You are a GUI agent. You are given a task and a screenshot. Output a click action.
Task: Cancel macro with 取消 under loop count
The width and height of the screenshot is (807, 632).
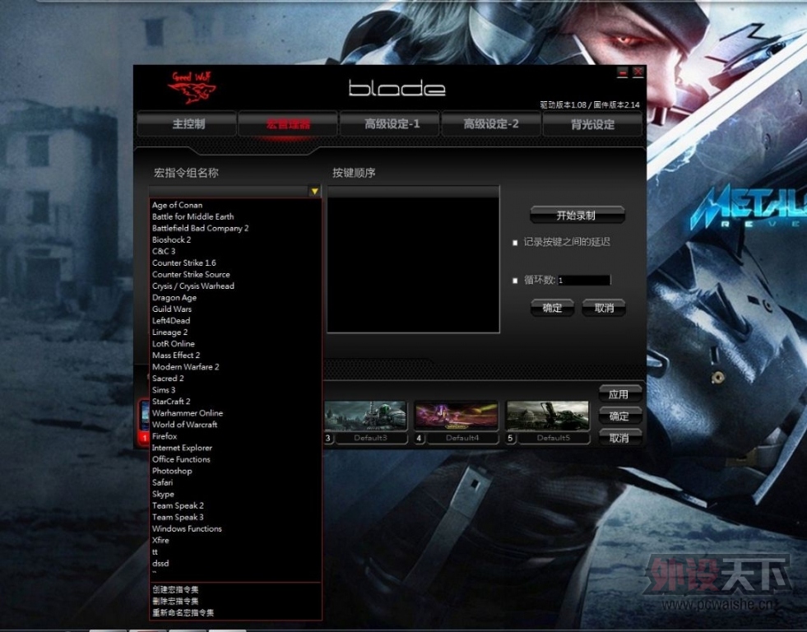tap(604, 309)
